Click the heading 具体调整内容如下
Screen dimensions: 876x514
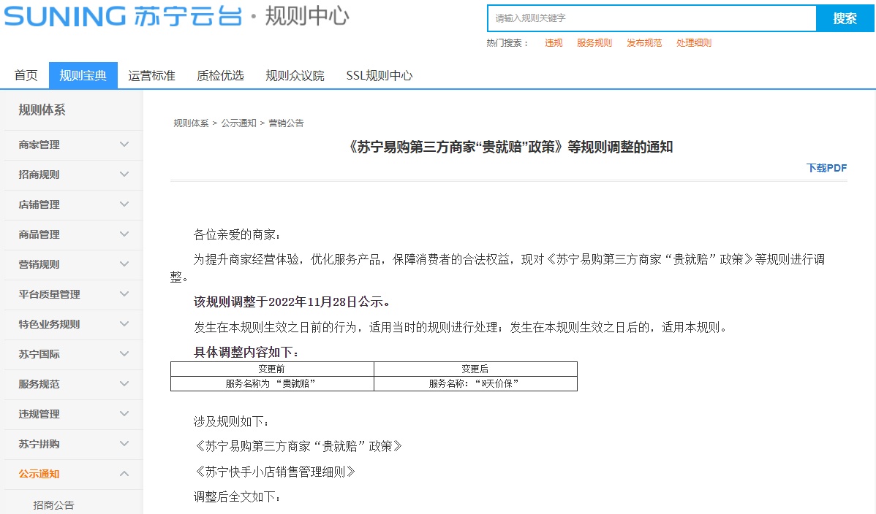coord(246,352)
